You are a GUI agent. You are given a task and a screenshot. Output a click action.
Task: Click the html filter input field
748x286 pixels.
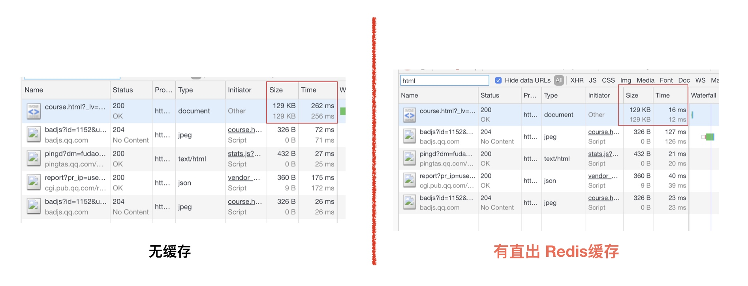pos(445,81)
